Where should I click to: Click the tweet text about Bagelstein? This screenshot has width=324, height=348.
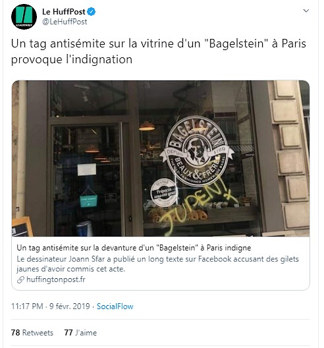pos(158,51)
